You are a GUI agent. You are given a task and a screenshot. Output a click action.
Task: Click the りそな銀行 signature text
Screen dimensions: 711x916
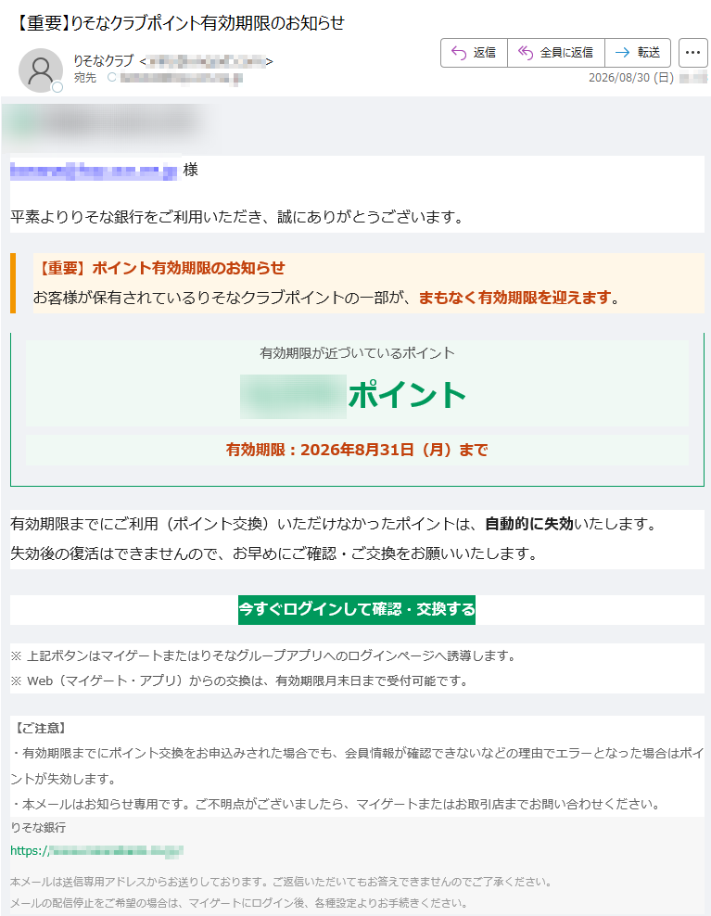coord(38,827)
